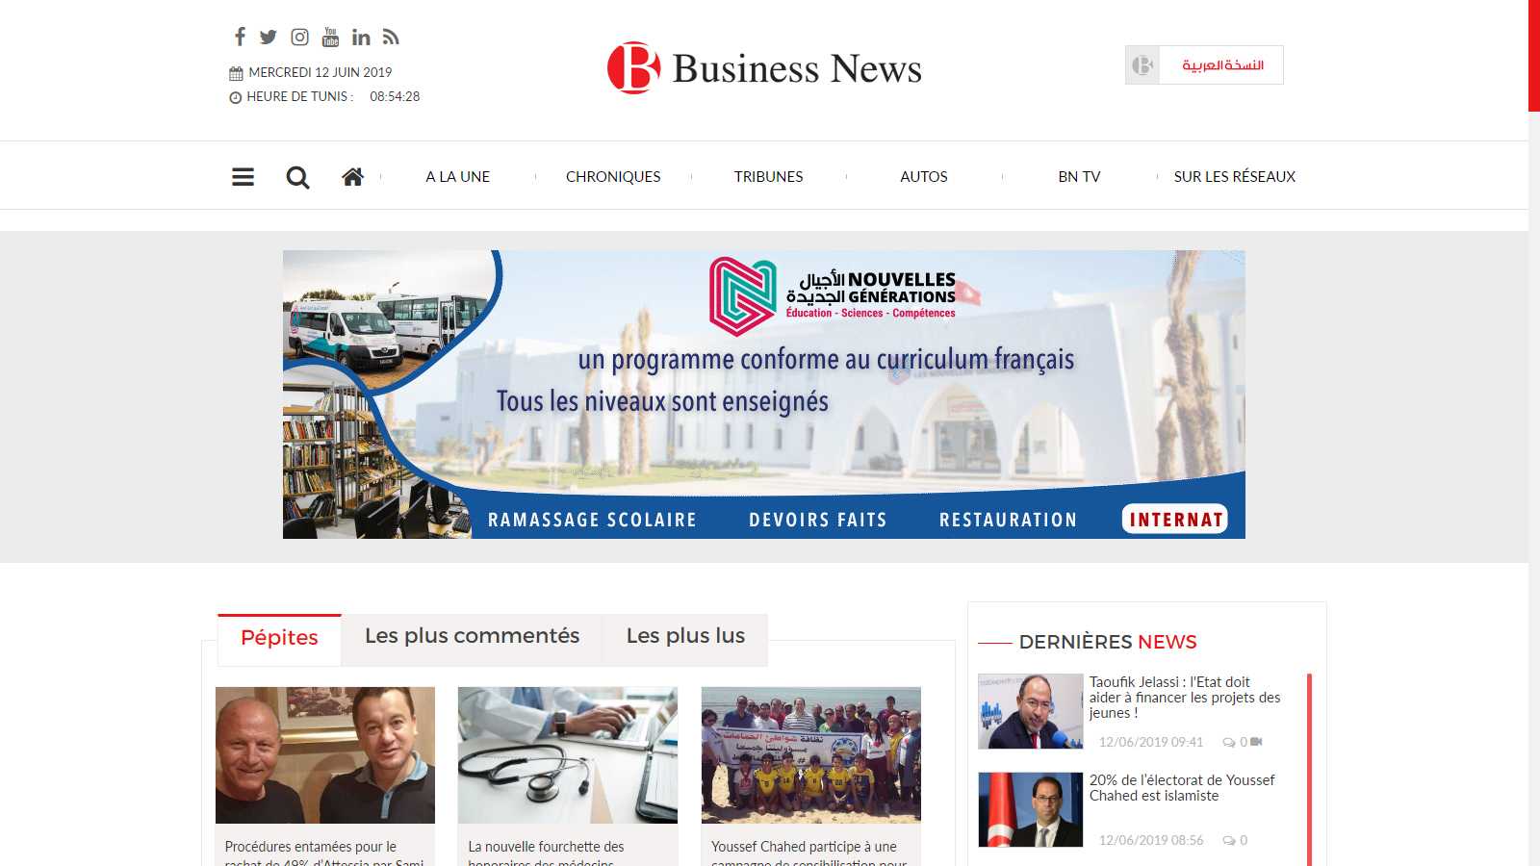Screen dimensions: 1540x866
Task: Subscribe via the RSS feed icon
Action: (391, 37)
